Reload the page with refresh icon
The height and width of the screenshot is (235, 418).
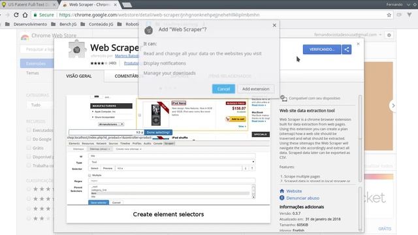pos(16,15)
